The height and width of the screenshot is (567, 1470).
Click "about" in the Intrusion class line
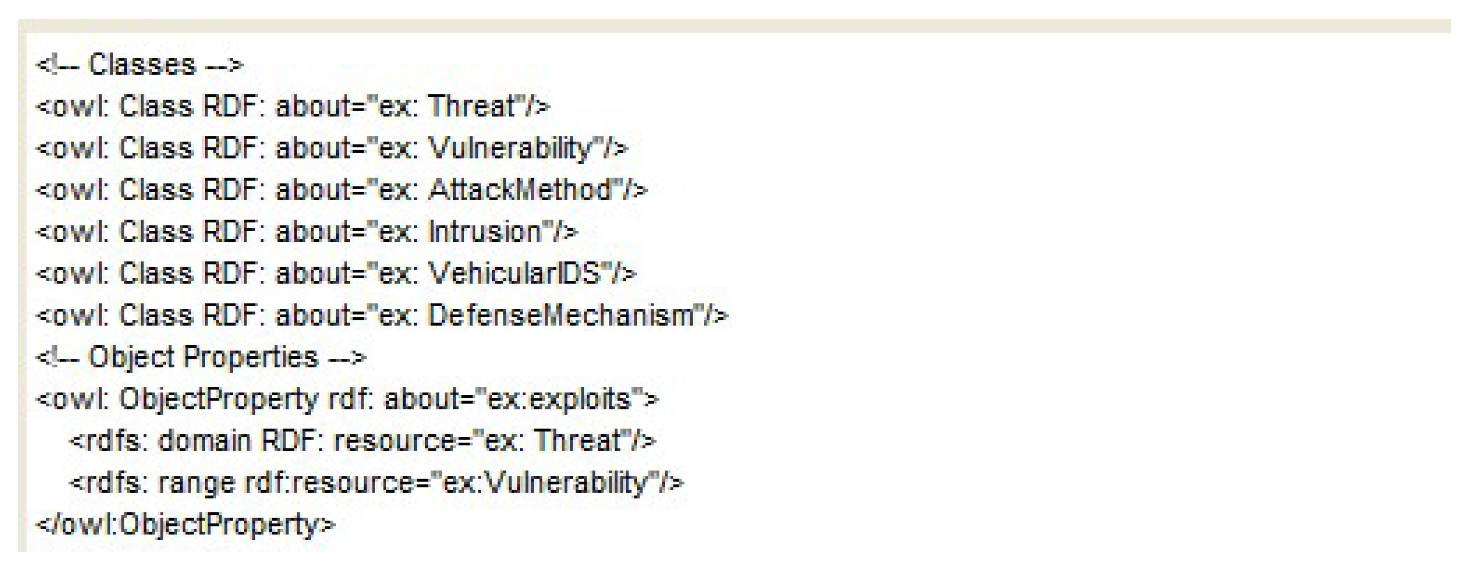click(313, 232)
